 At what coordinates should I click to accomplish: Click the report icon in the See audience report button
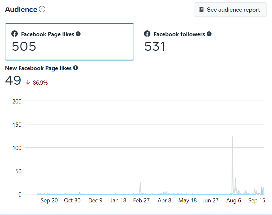[201, 10]
